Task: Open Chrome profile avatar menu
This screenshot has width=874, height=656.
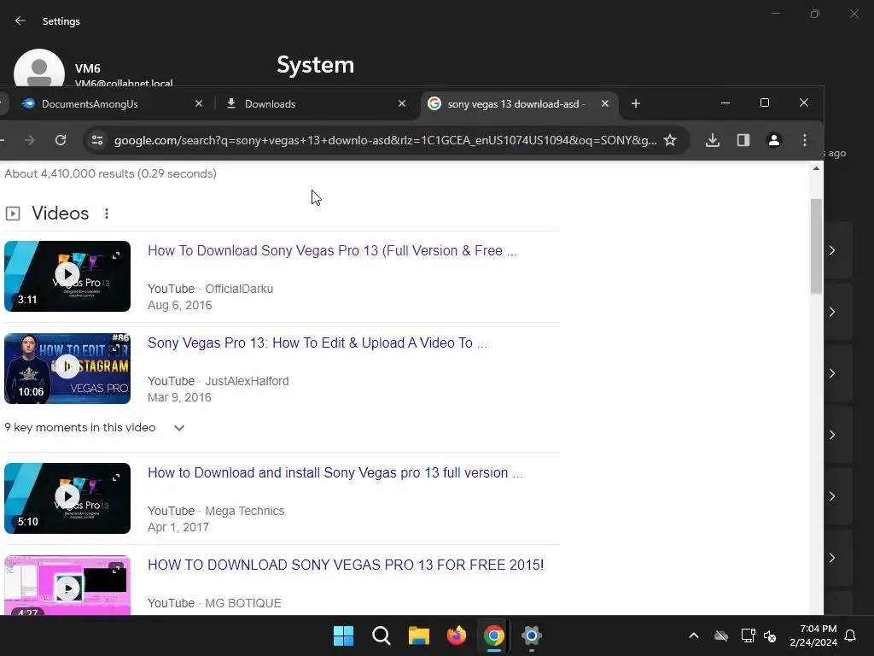Action: coord(773,140)
